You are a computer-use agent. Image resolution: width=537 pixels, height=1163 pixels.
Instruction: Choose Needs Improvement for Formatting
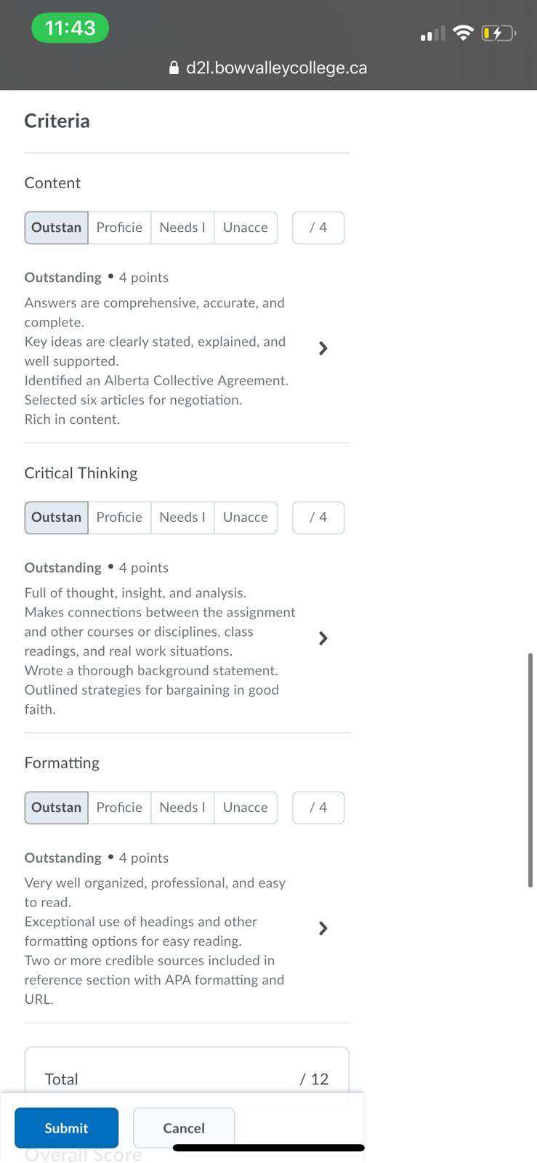pyautogui.click(x=182, y=808)
